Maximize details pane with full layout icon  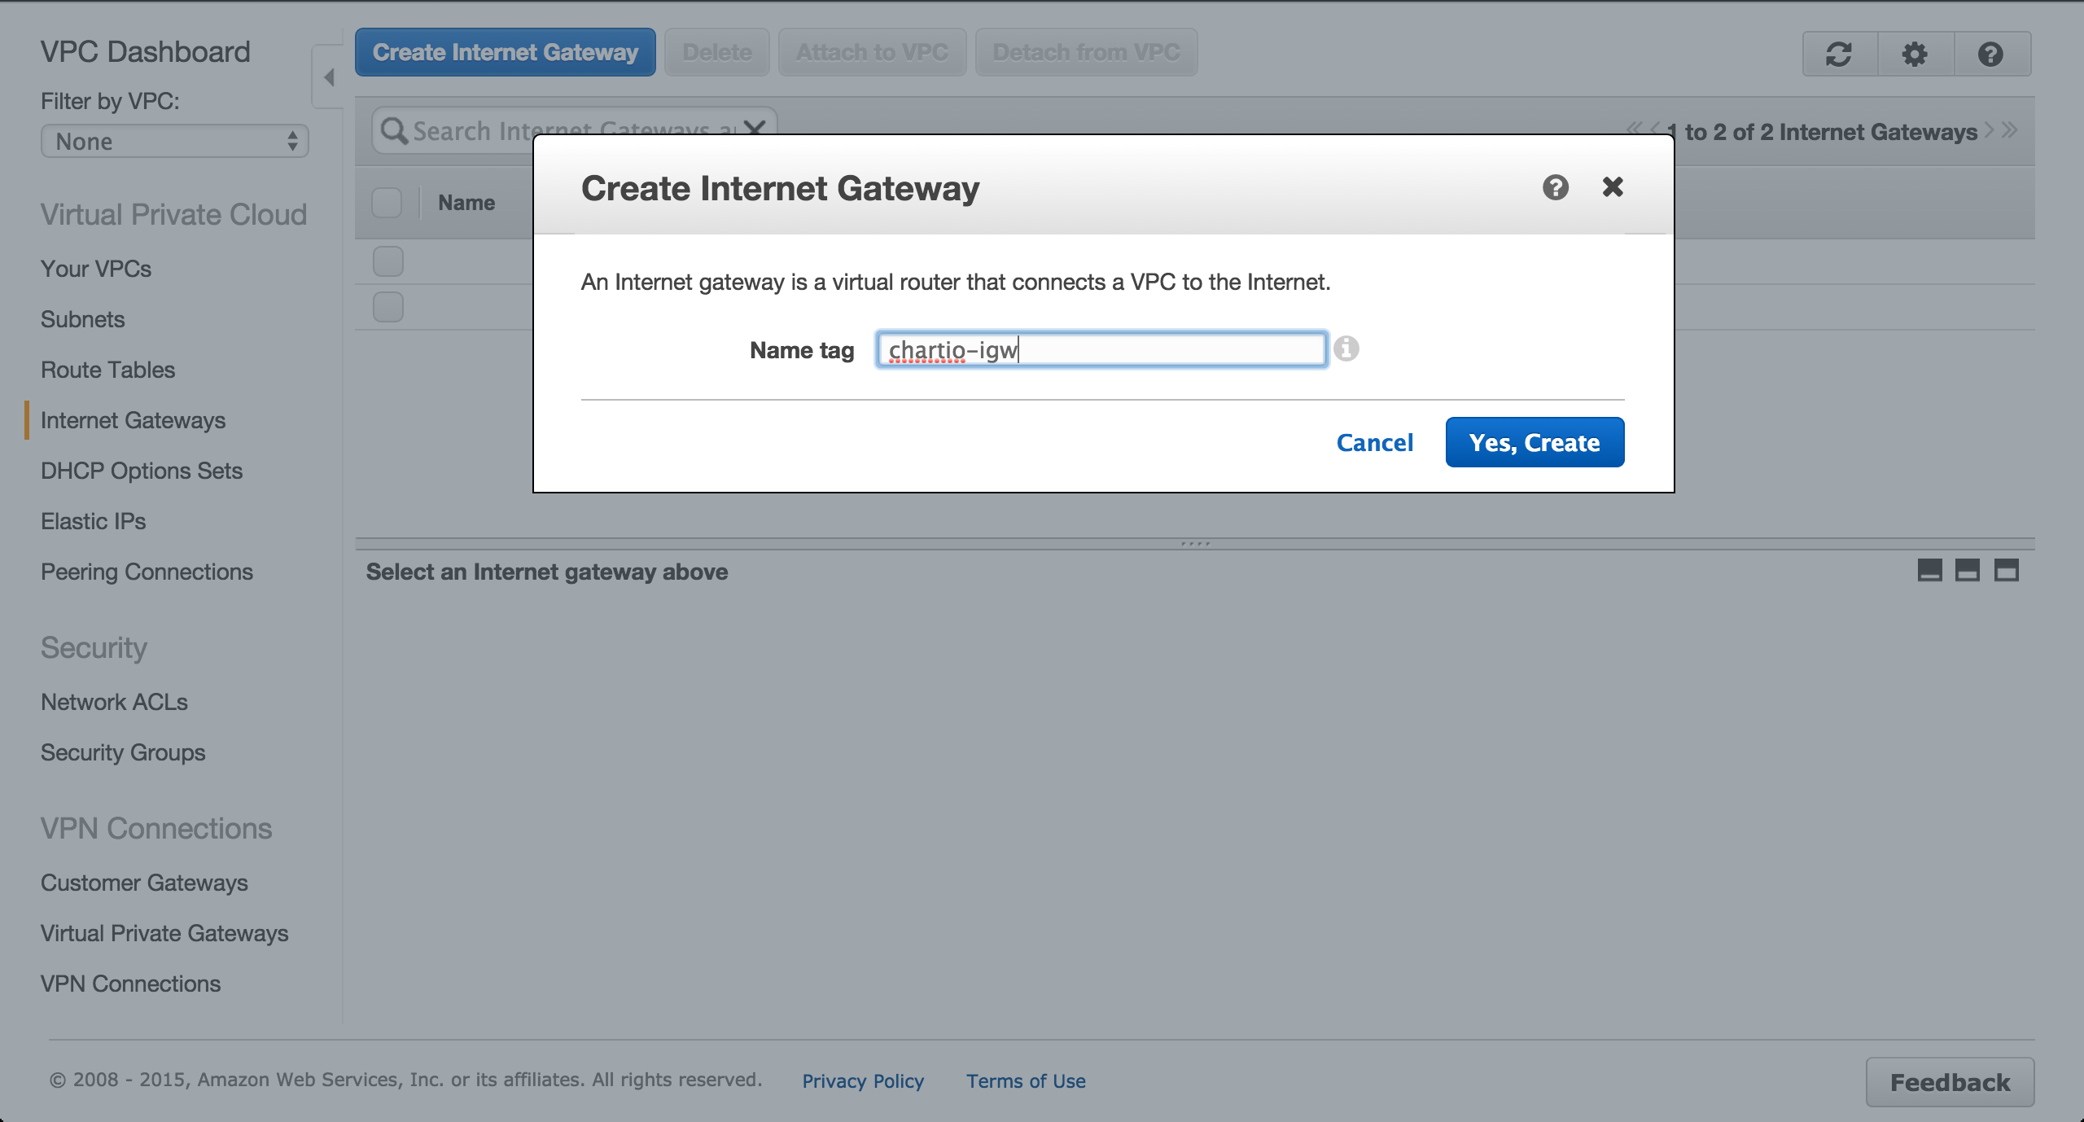tap(2006, 570)
